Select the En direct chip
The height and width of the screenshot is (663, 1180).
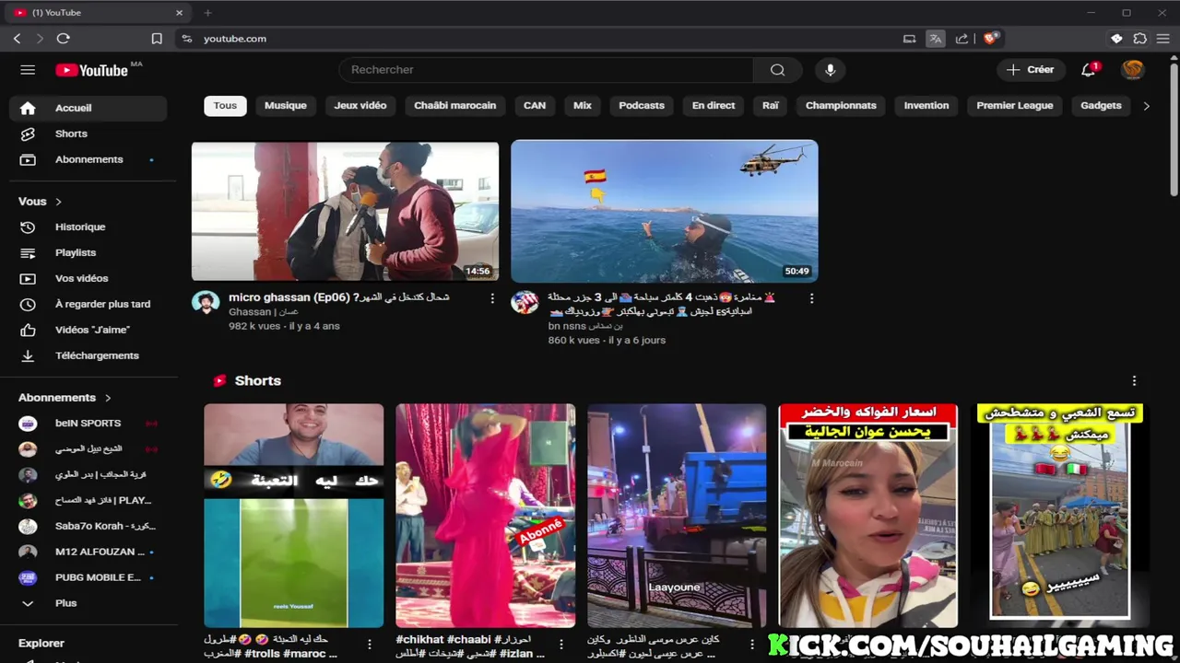pos(714,106)
